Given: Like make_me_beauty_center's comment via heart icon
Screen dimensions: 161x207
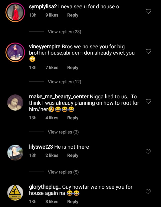Looking at the screenshot, I should (148, 101).
